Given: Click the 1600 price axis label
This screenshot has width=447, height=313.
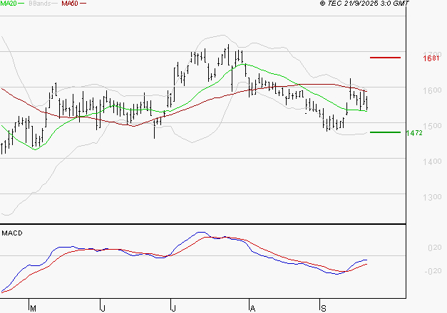Looking at the screenshot, I should 431,90.
